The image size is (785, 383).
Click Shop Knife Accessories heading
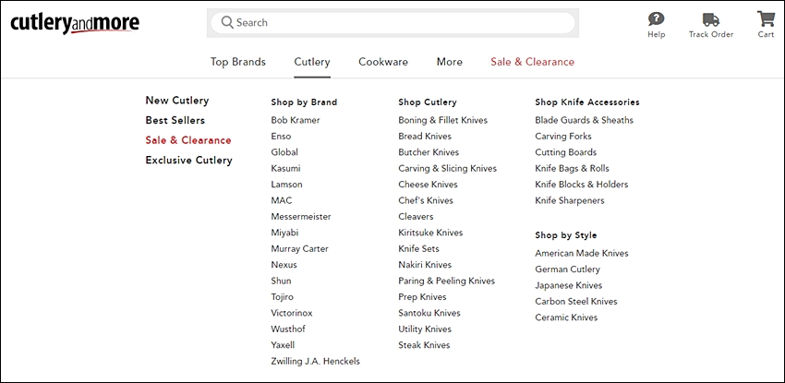pos(587,102)
